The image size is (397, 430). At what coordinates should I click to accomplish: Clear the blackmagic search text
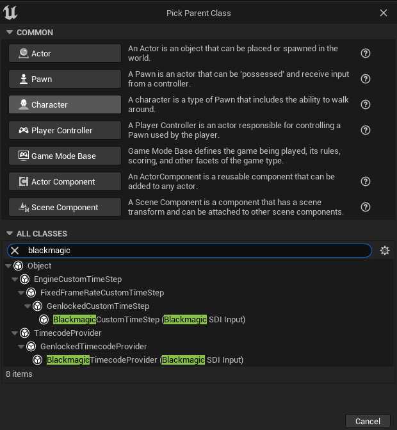[15, 251]
